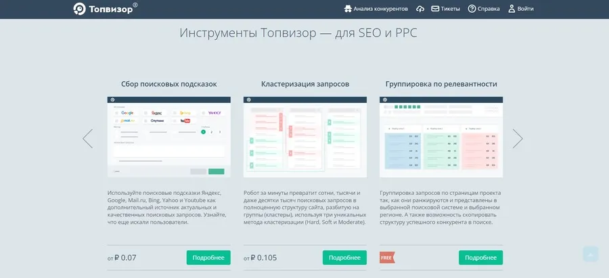This screenshot has width=609, height=278.
Task: Click Подробнее under Сбор поисковых подсказок
Action: click(208, 258)
